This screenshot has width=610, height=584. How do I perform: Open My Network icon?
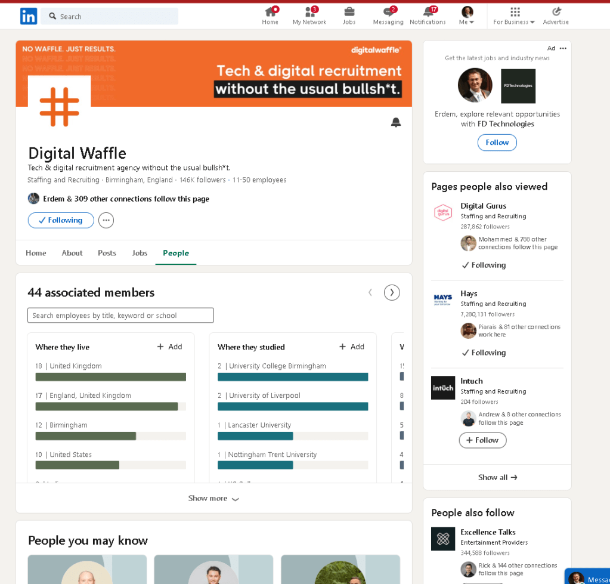(x=309, y=16)
